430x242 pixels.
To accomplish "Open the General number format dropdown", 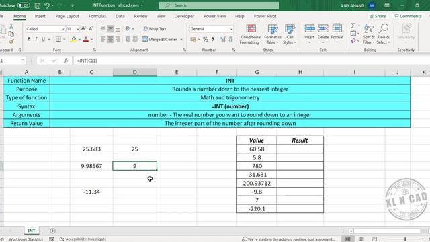I will 231,29.
